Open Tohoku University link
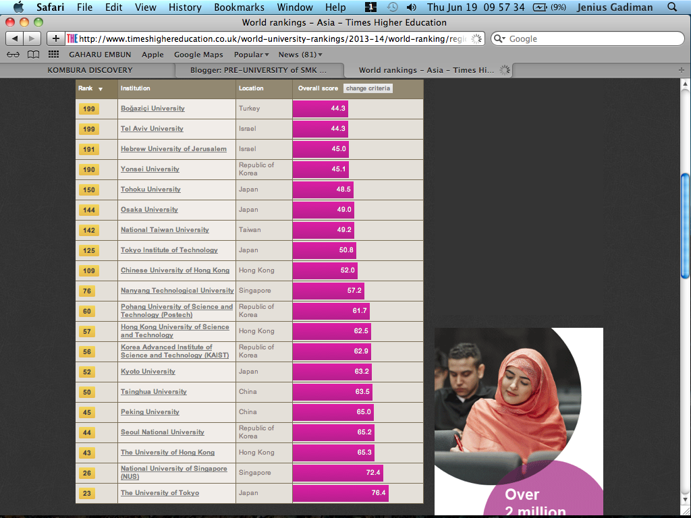 click(x=150, y=190)
